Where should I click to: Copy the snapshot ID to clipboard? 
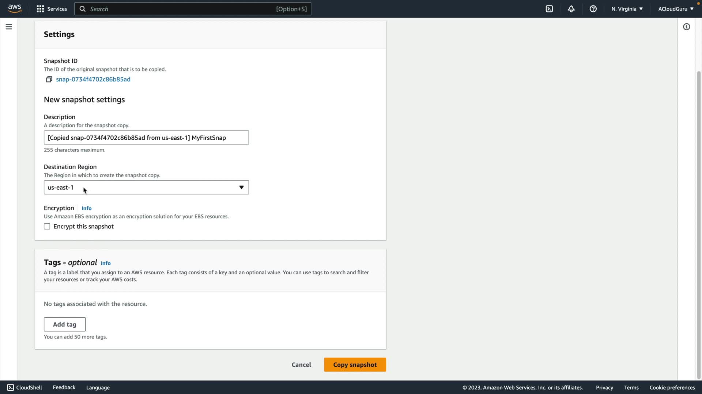[49, 79]
